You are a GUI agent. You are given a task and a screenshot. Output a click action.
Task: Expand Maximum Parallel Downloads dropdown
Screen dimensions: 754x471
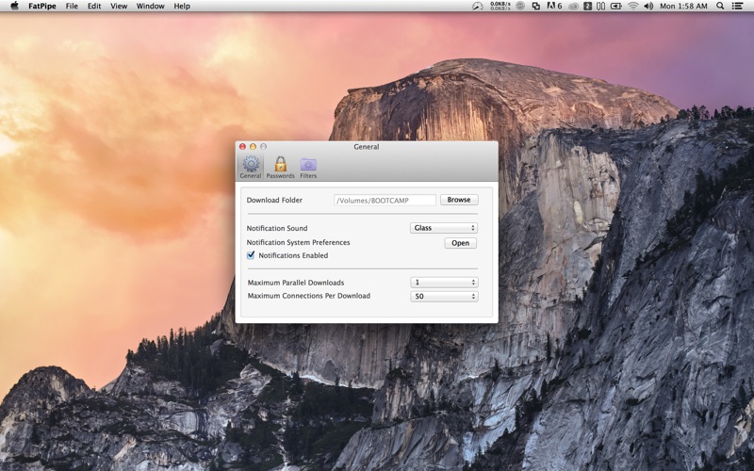pos(443,283)
